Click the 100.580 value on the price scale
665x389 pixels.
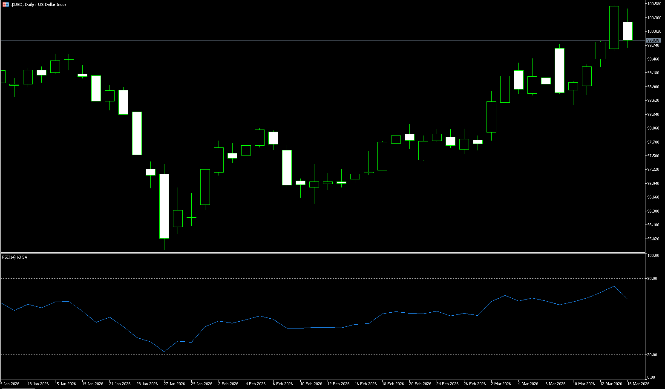click(x=653, y=4)
